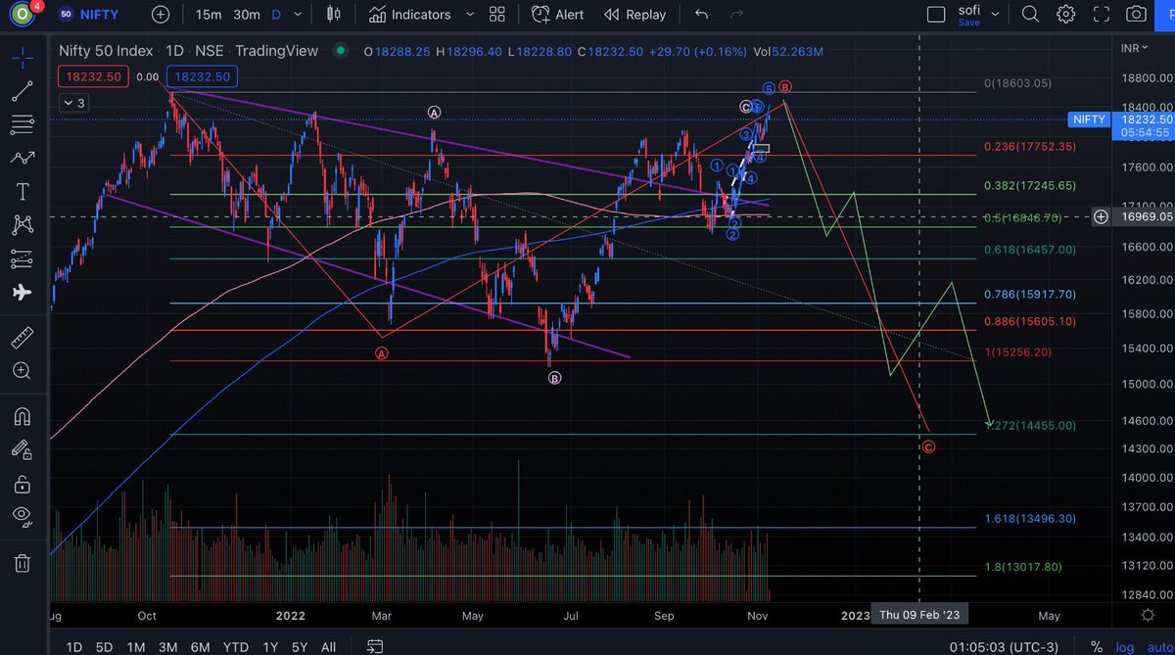Remove drawings with the trash icon
The height and width of the screenshot is (655, 1175).
click(22, 562)
